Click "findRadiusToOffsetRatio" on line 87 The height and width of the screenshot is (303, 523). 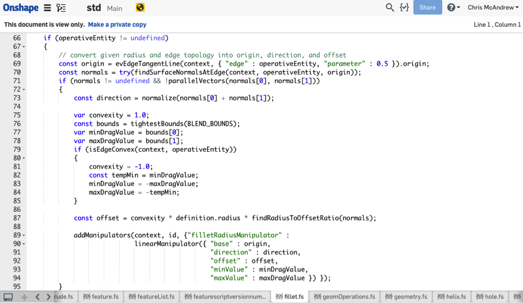(295, 218)
